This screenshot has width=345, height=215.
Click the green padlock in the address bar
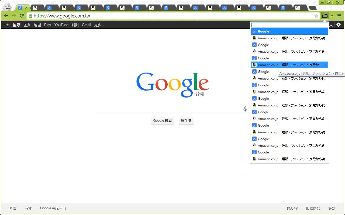click(x=30, y=16)
